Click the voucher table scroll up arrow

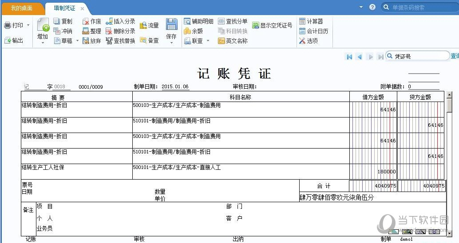tap(449, 95)
